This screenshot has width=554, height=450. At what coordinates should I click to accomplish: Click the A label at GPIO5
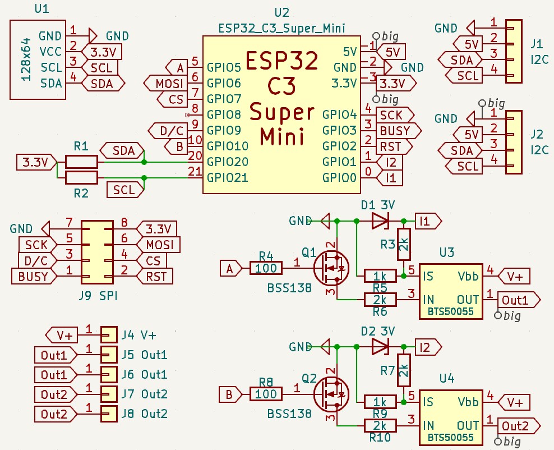coord(176,67)
